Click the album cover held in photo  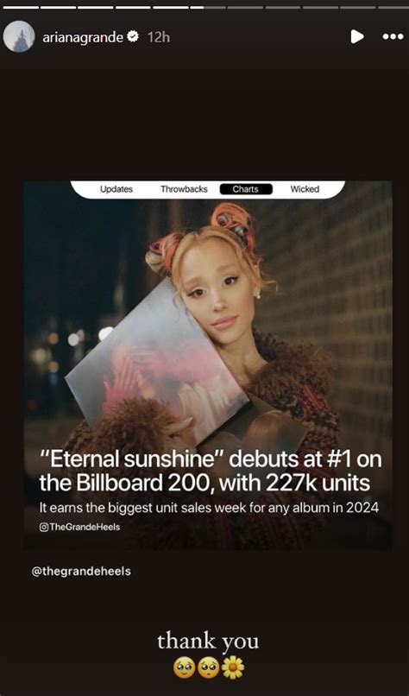pos(156,363)
